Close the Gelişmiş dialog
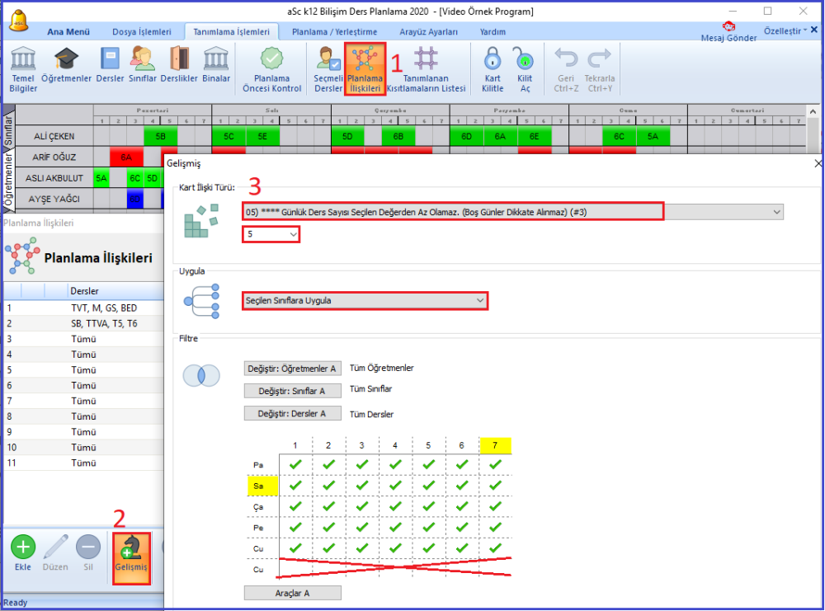This screenshot has width=825, height=611. [x=818, y=163]
